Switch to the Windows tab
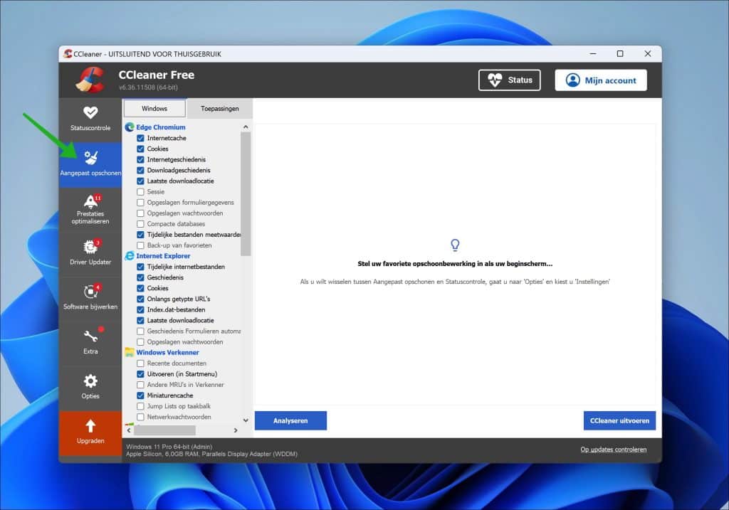Screen dimensions: 729x510 coord(154,108)
